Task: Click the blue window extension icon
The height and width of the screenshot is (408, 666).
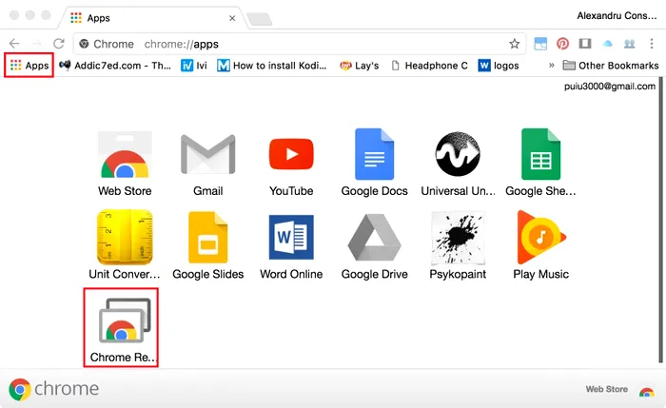Action: [540, 44]
